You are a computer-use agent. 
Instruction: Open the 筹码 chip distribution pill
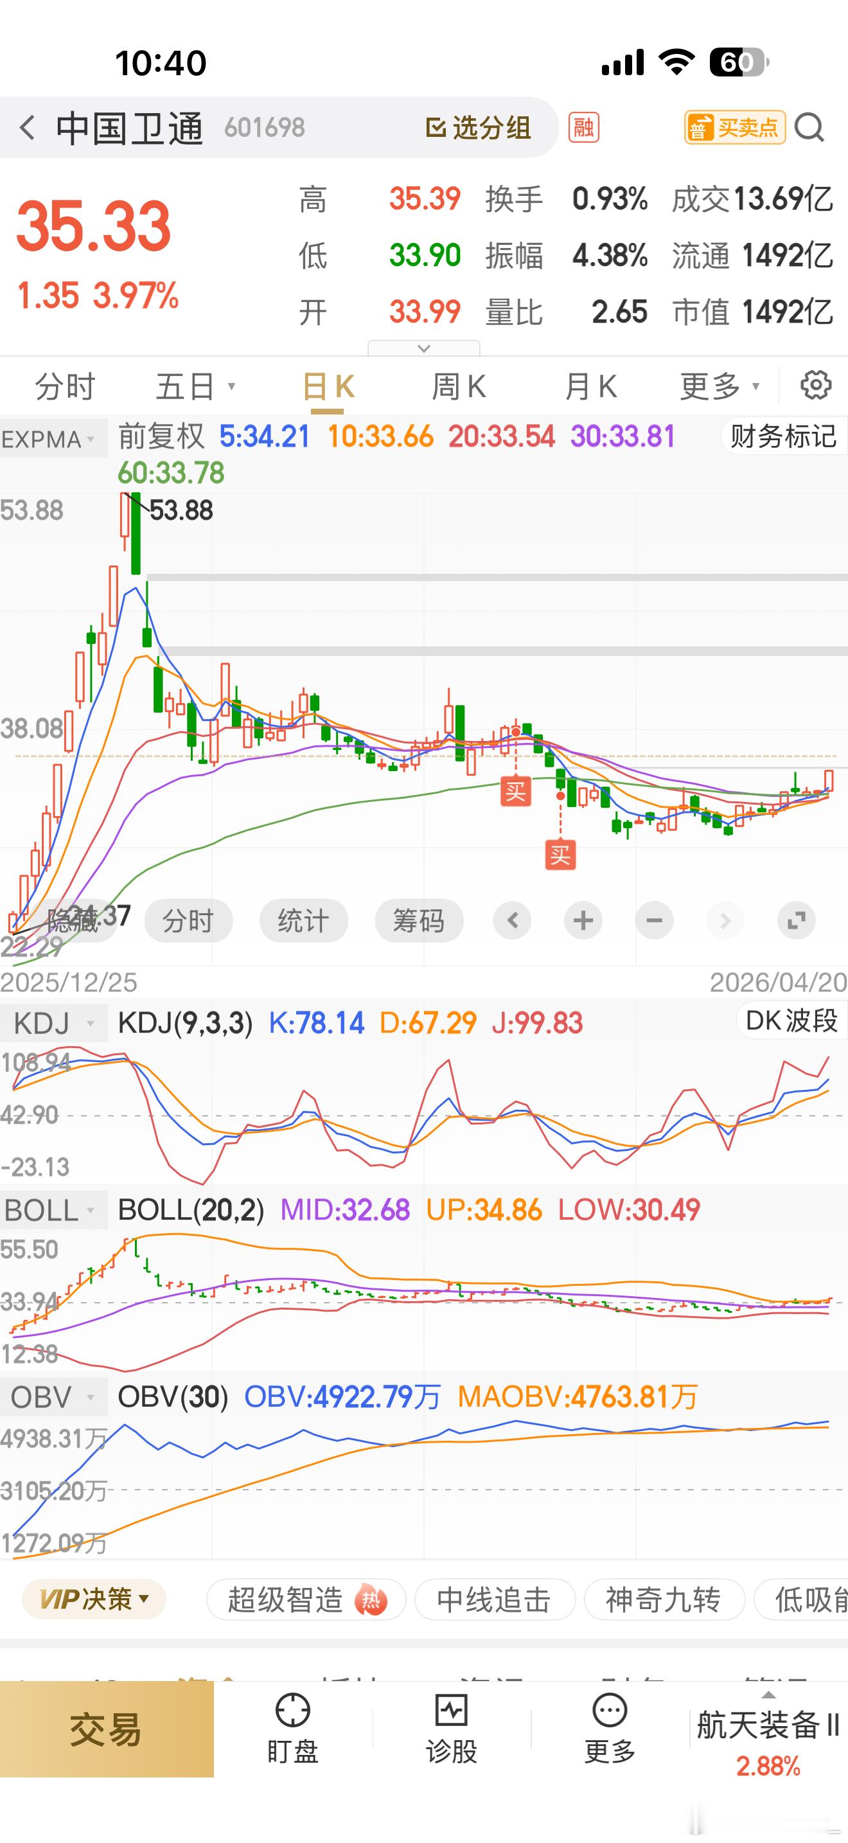coord(419,920)
